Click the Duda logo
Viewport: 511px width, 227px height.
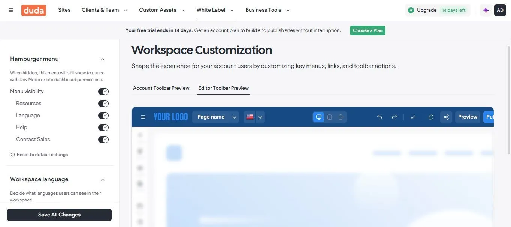pos(34,10)
